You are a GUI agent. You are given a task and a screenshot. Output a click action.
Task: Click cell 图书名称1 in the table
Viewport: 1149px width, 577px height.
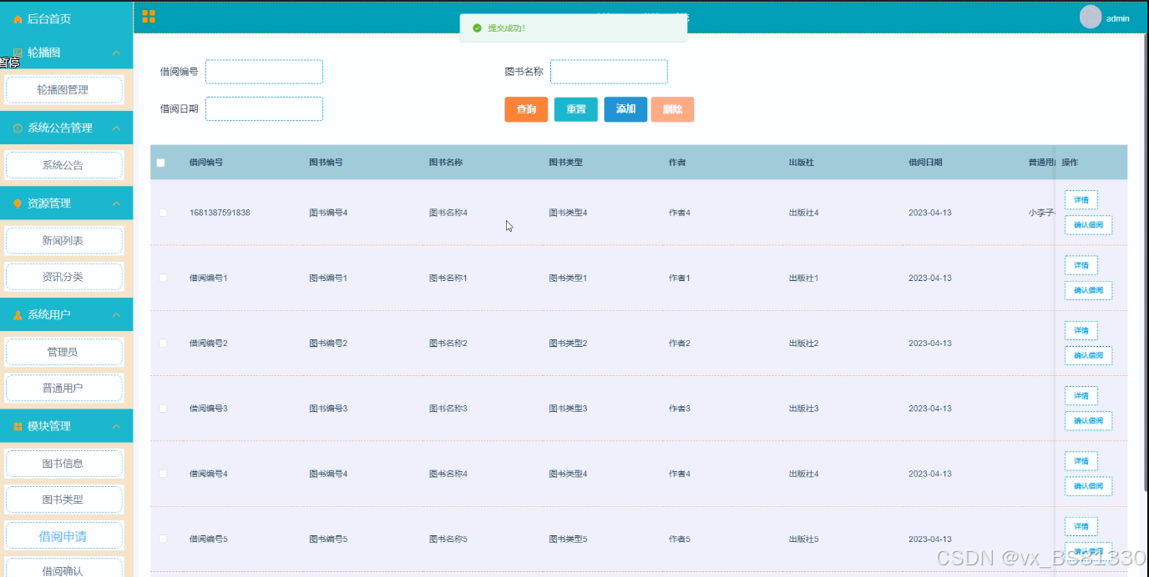(x=448, y=278)
